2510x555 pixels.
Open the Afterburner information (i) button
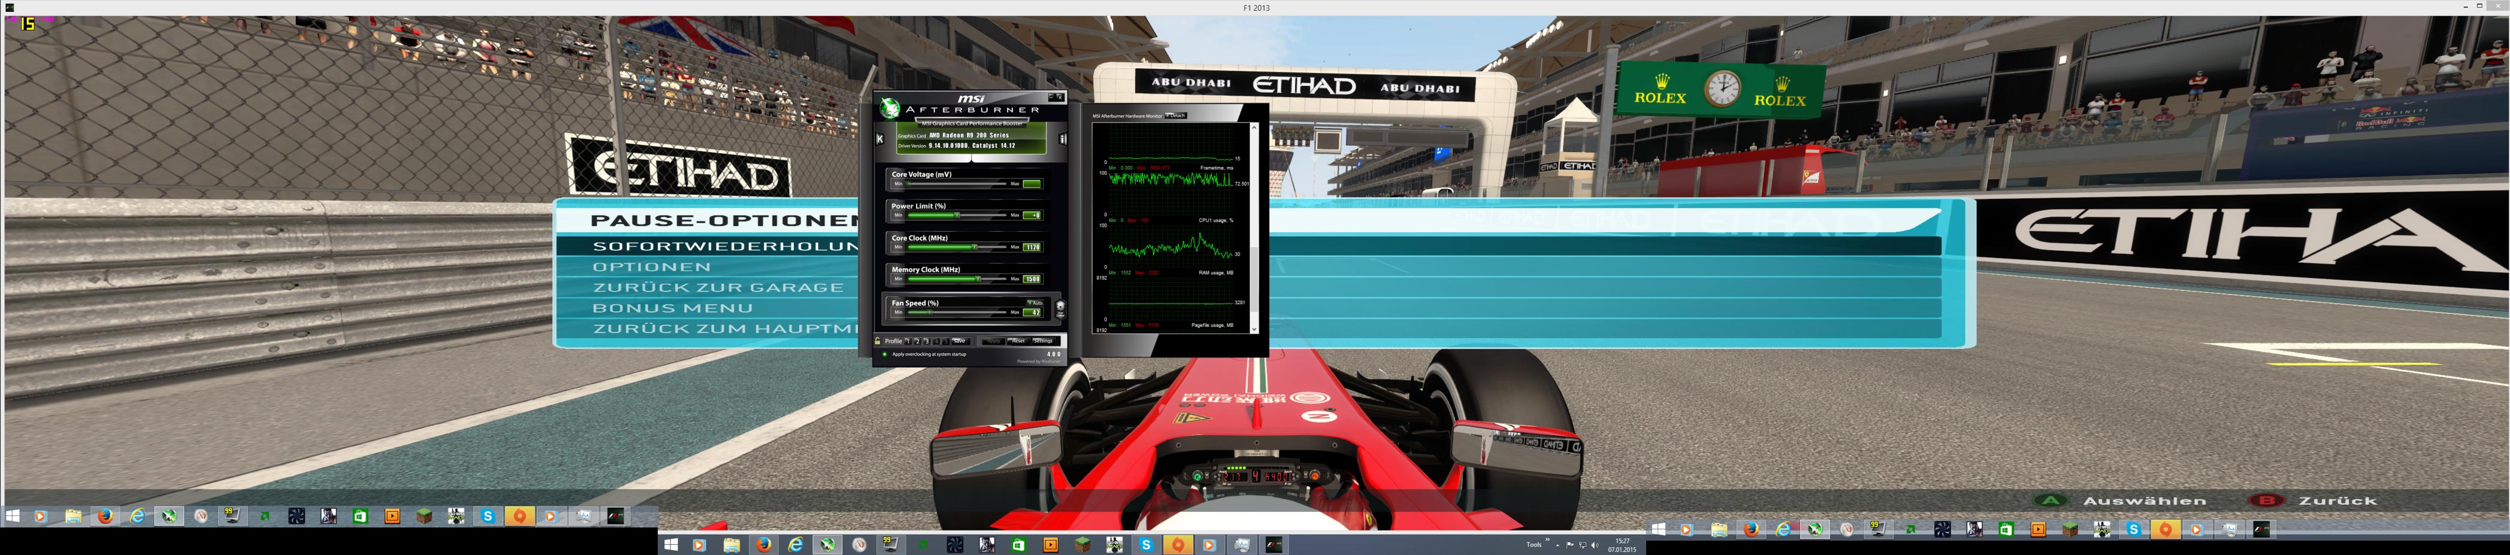pos(1063,138)
